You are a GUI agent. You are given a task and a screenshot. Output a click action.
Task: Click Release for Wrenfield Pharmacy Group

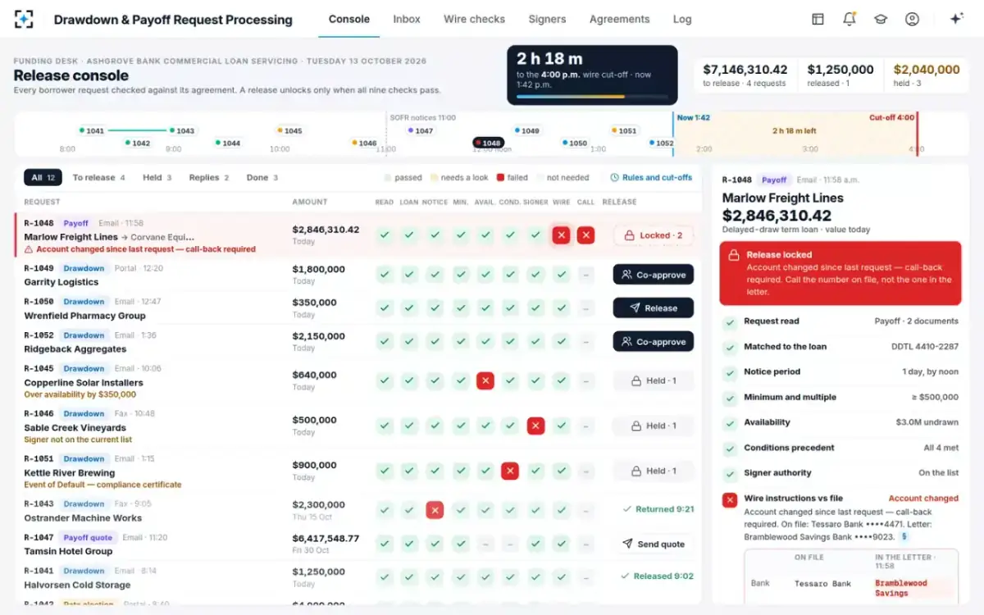(653, 308)
